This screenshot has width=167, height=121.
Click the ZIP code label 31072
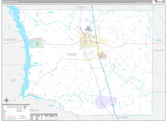[159, 40]
